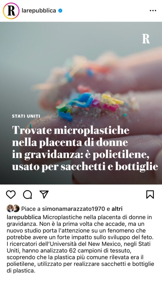The image size is (162, 282).
Task: Share the post via paper plane icon
Action: point(44,194)
